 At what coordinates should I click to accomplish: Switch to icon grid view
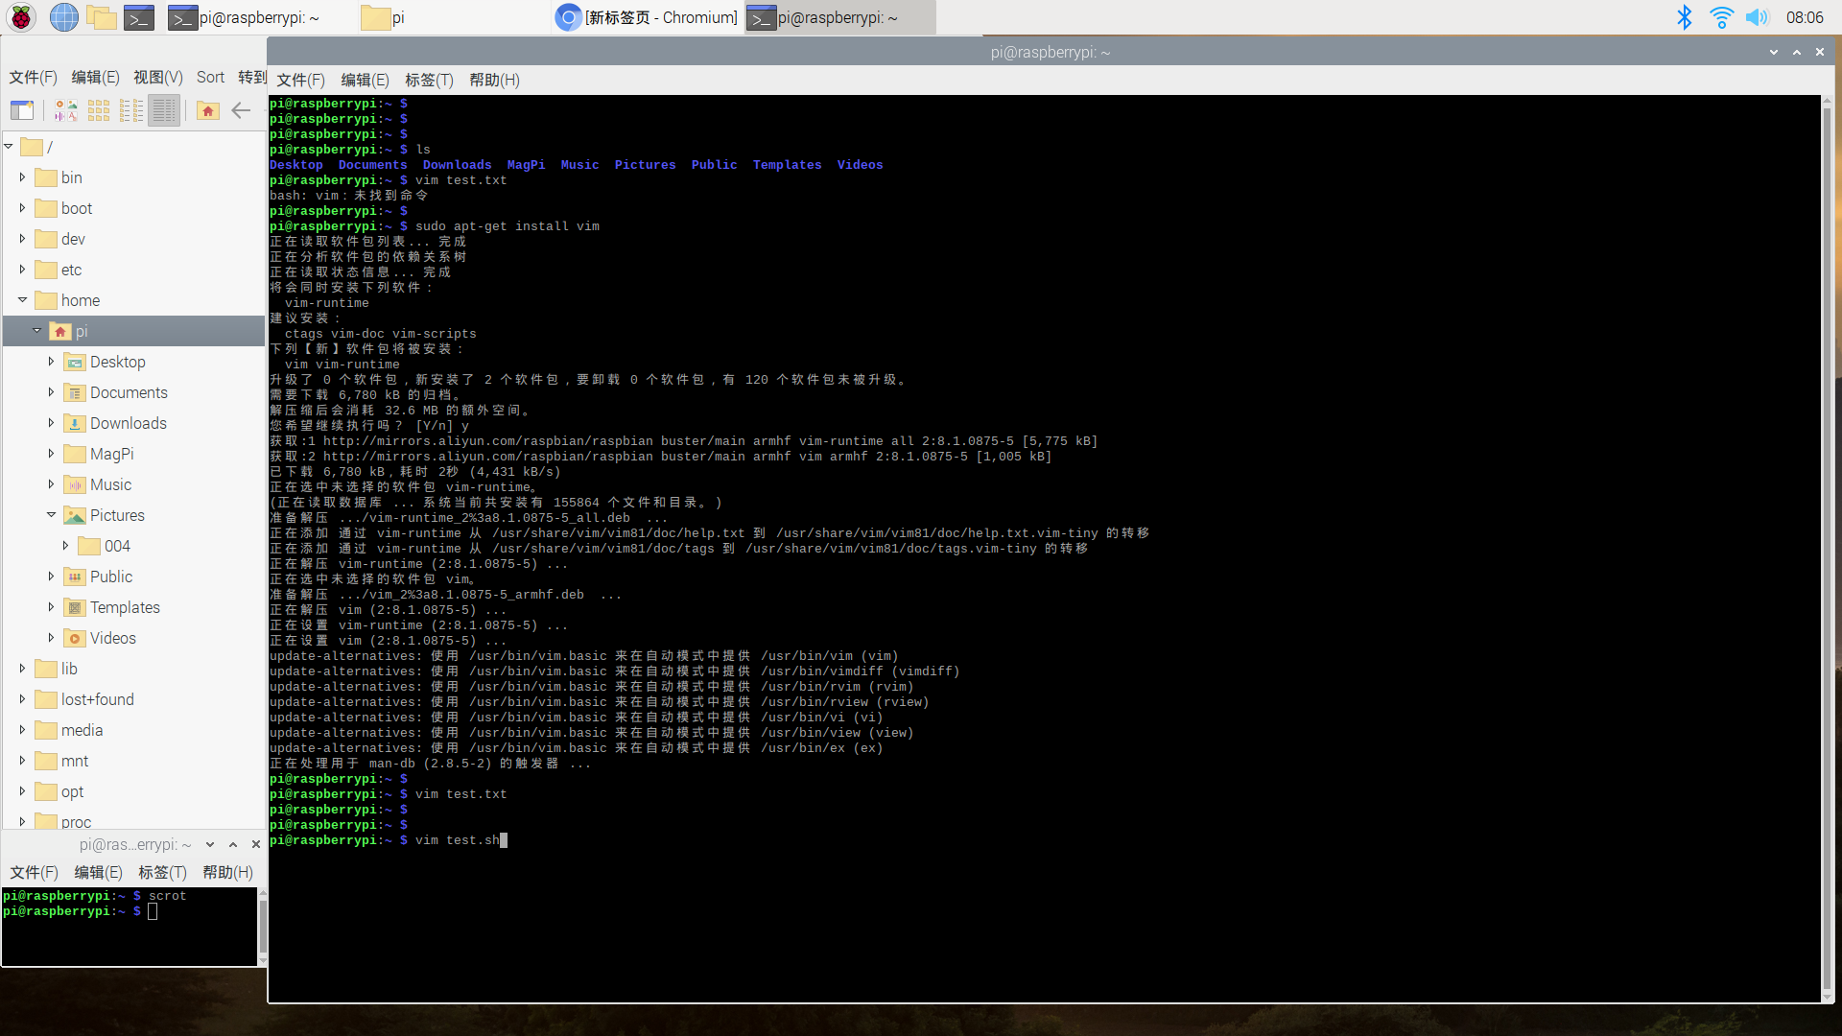click(x=99, y=111)
